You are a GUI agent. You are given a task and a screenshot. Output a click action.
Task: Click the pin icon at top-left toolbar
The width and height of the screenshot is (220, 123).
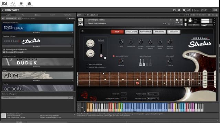pos(4,3)
